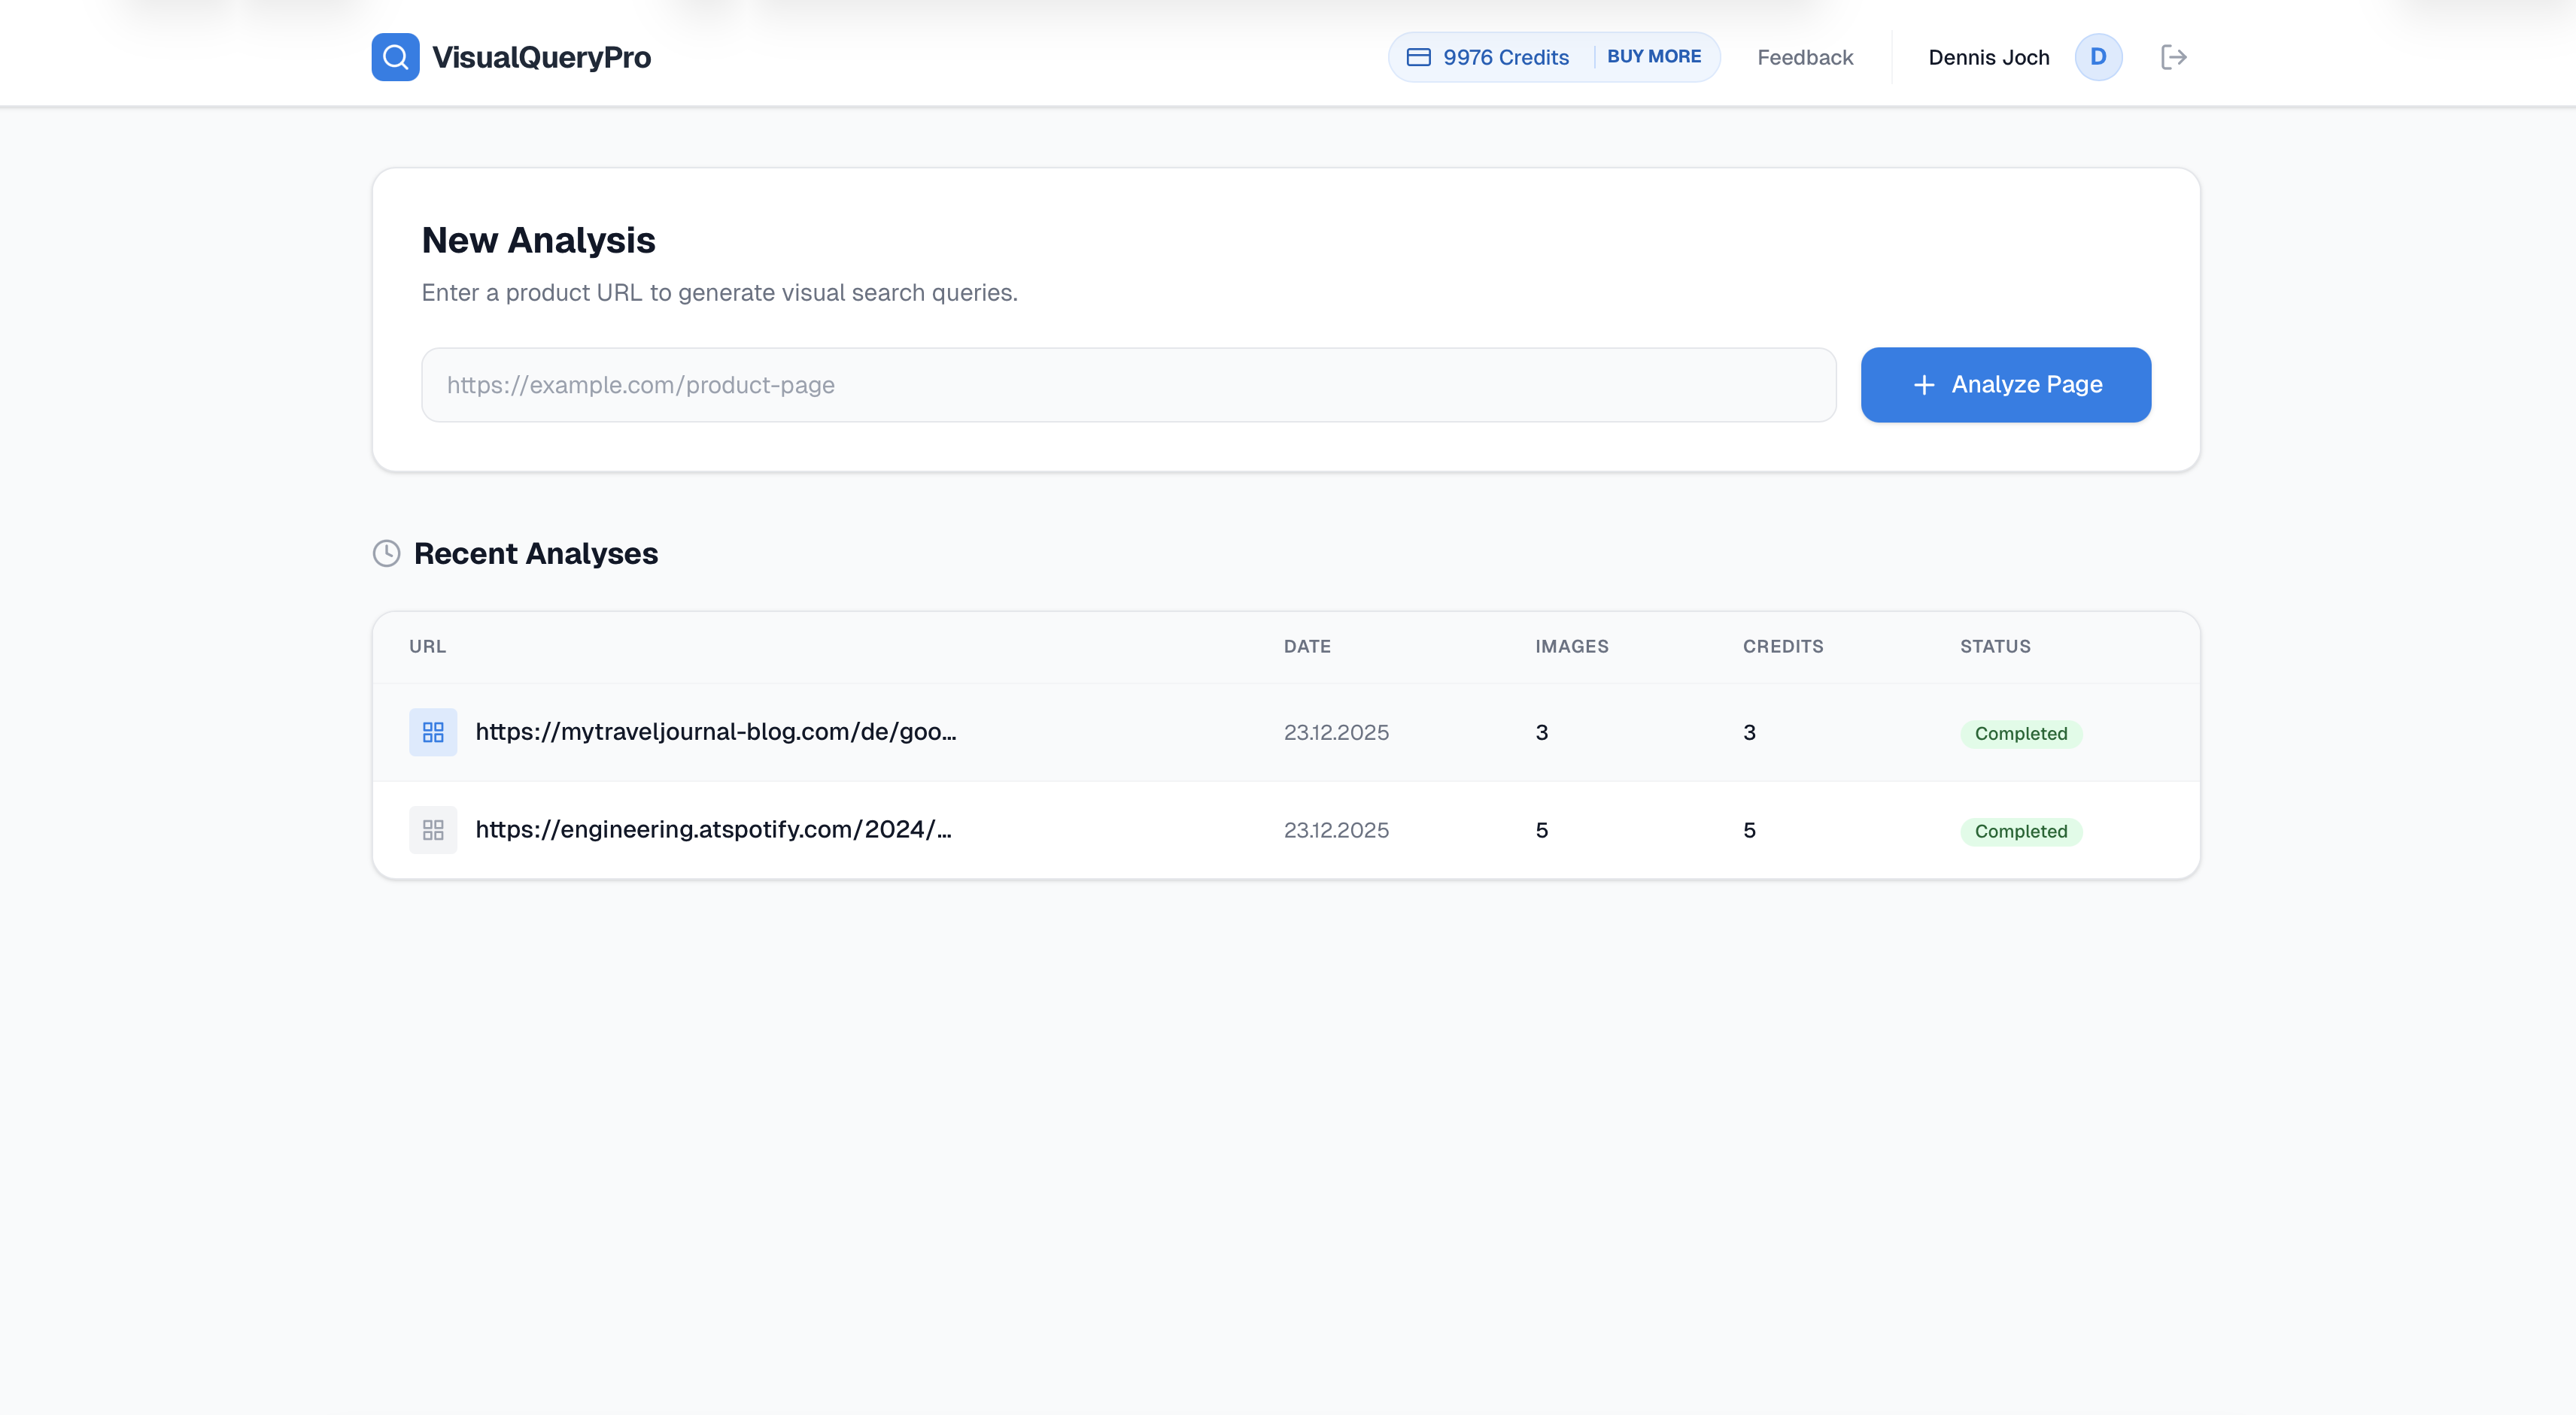Focus the product URL input field
2576x1415 pixels.
click(x=1128, y=385)
